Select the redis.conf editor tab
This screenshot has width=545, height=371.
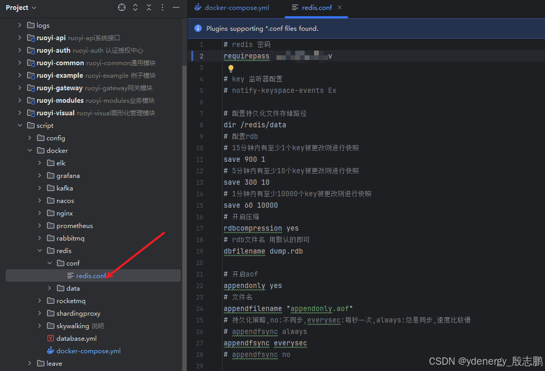click(x=316, y=8)
